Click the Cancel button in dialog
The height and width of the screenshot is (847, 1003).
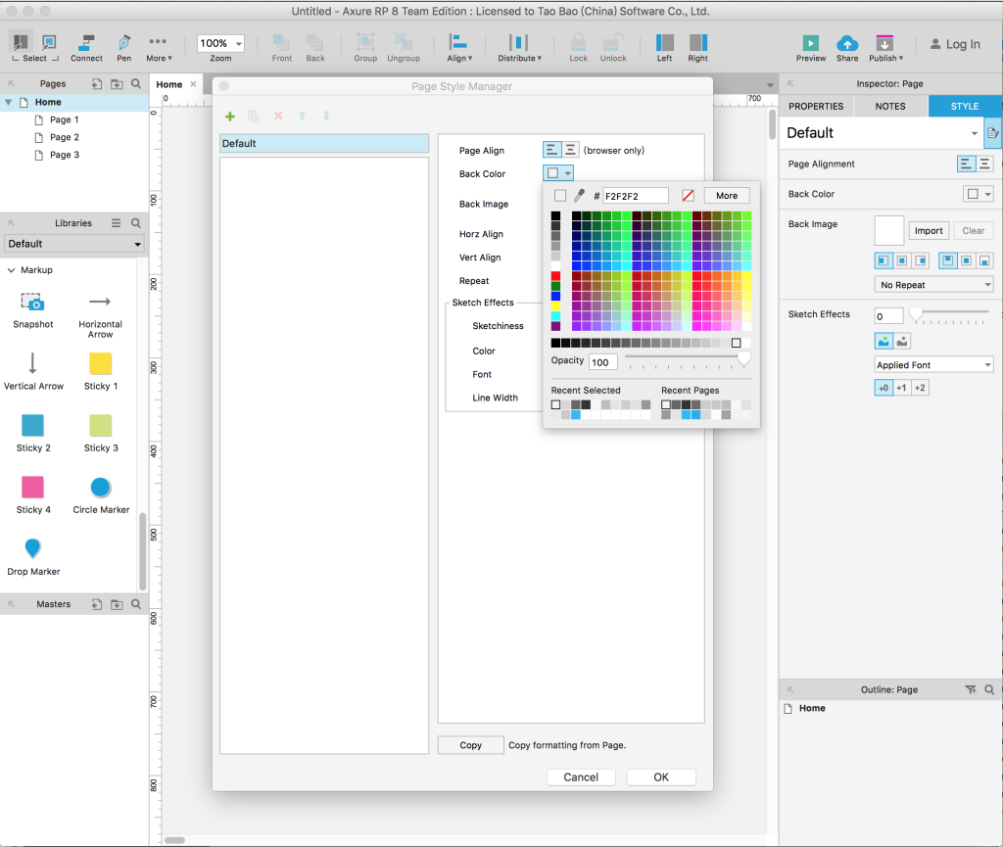click(x=581, y=777)
